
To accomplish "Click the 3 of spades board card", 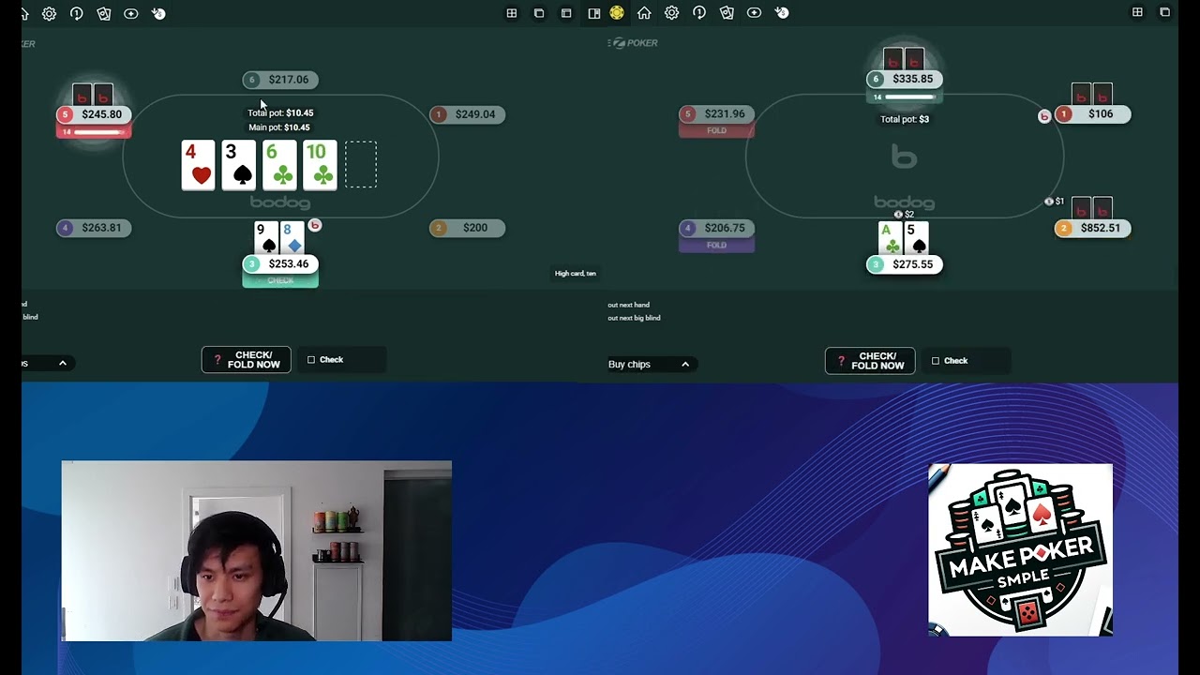I will 238,165.
